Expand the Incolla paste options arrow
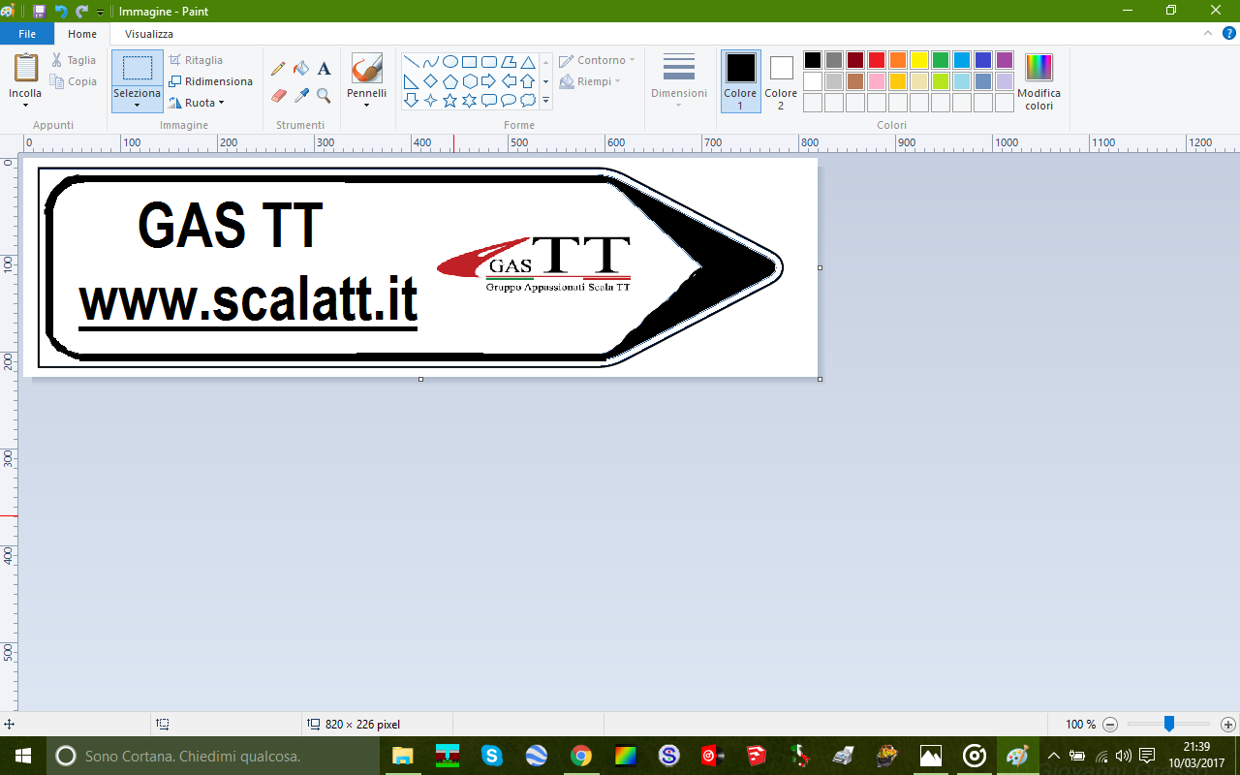The width and height of the screenshot is (1240, 775). [25, 105]
